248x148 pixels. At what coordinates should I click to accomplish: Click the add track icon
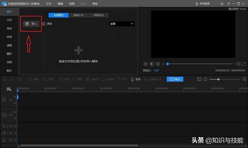pos(9,89)
